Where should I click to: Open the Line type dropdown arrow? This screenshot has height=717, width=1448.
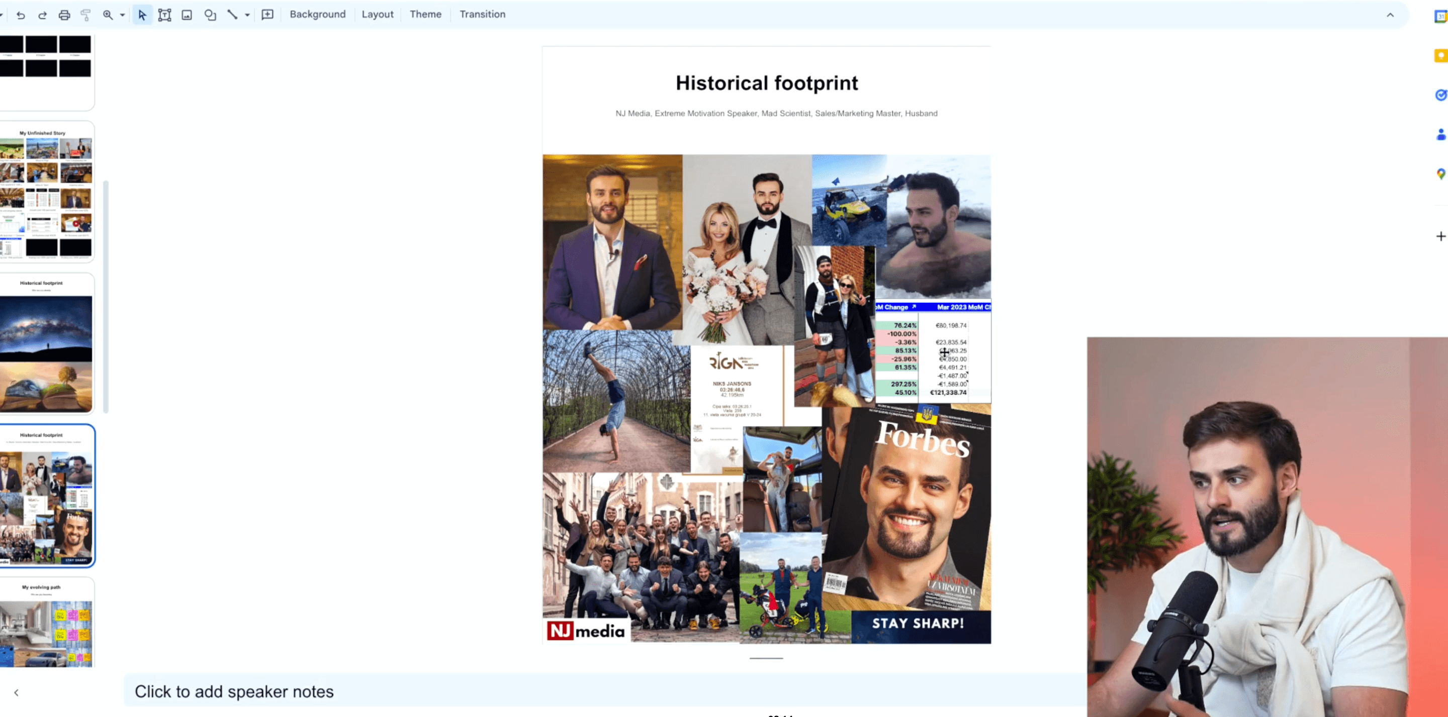pos(247,15)
